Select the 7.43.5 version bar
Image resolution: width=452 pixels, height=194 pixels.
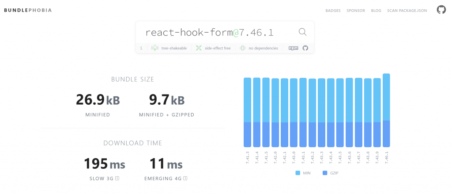(x=340, y=113)
